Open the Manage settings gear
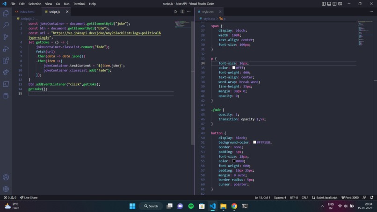The height and width of the screenshot is (212, 377). 6,189
